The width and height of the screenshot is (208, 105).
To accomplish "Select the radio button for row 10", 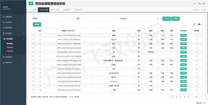I will click(x=33, y=73).
